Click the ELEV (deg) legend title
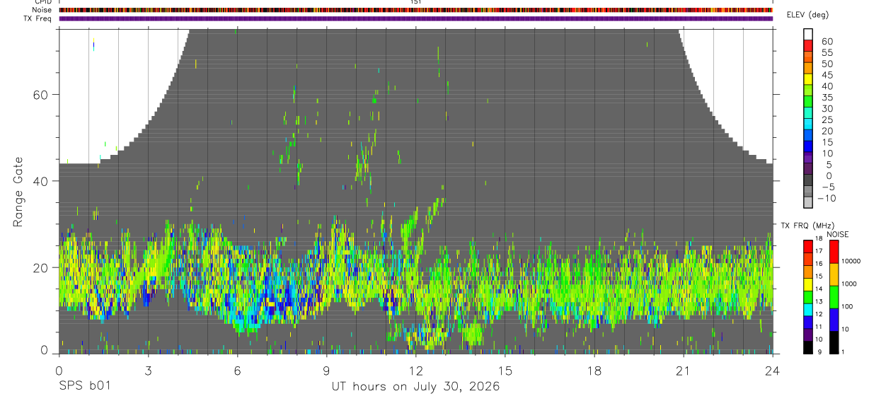The height and width of the screenshot is (401, 869). [x=817, y=15]
